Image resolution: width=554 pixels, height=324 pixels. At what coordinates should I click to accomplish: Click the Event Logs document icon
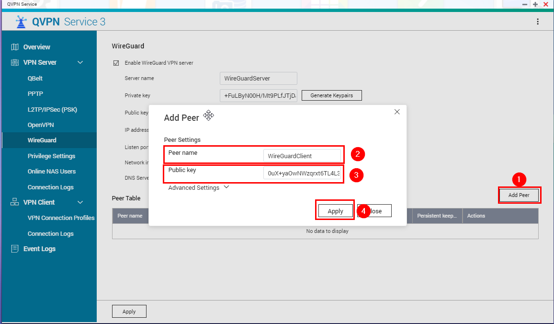pyautogui.click(x=15, y=249)
